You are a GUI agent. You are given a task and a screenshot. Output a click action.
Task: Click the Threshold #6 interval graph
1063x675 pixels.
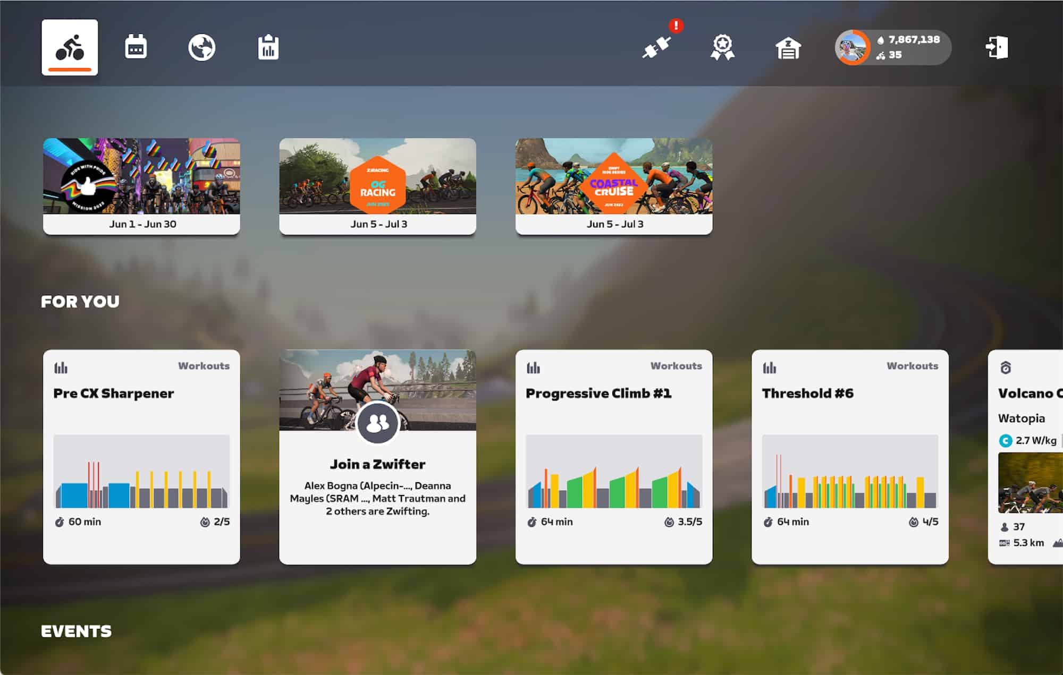click(x=850, y=472)
